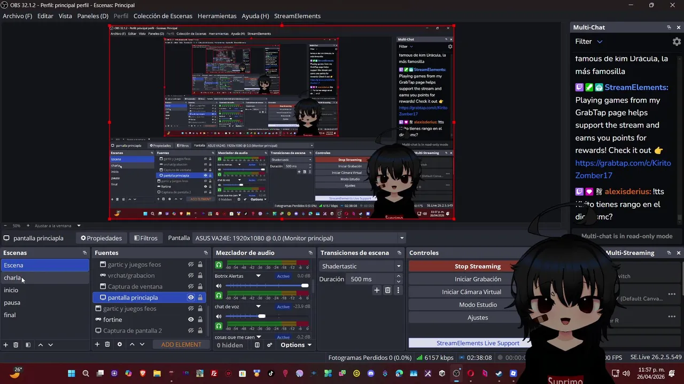Show vrchat/grabacion source
The width and height of the screenshot is (684, 384).
[x=191, y=276]
